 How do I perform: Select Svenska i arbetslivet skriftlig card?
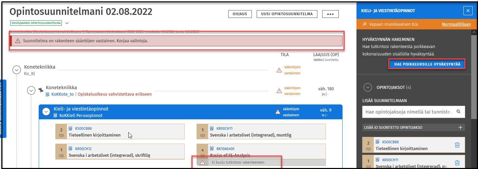tap(120, 152)
